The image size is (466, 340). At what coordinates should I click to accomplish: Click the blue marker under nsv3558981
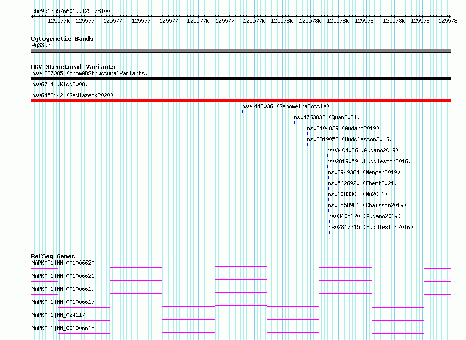tap(329, 210)
